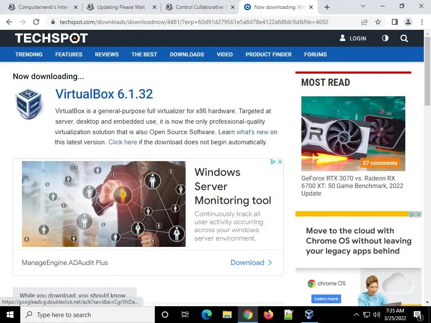Switch to Updating Please Wait tab
The height and width of the screenshot is (323, 431).
coord(120,7)
